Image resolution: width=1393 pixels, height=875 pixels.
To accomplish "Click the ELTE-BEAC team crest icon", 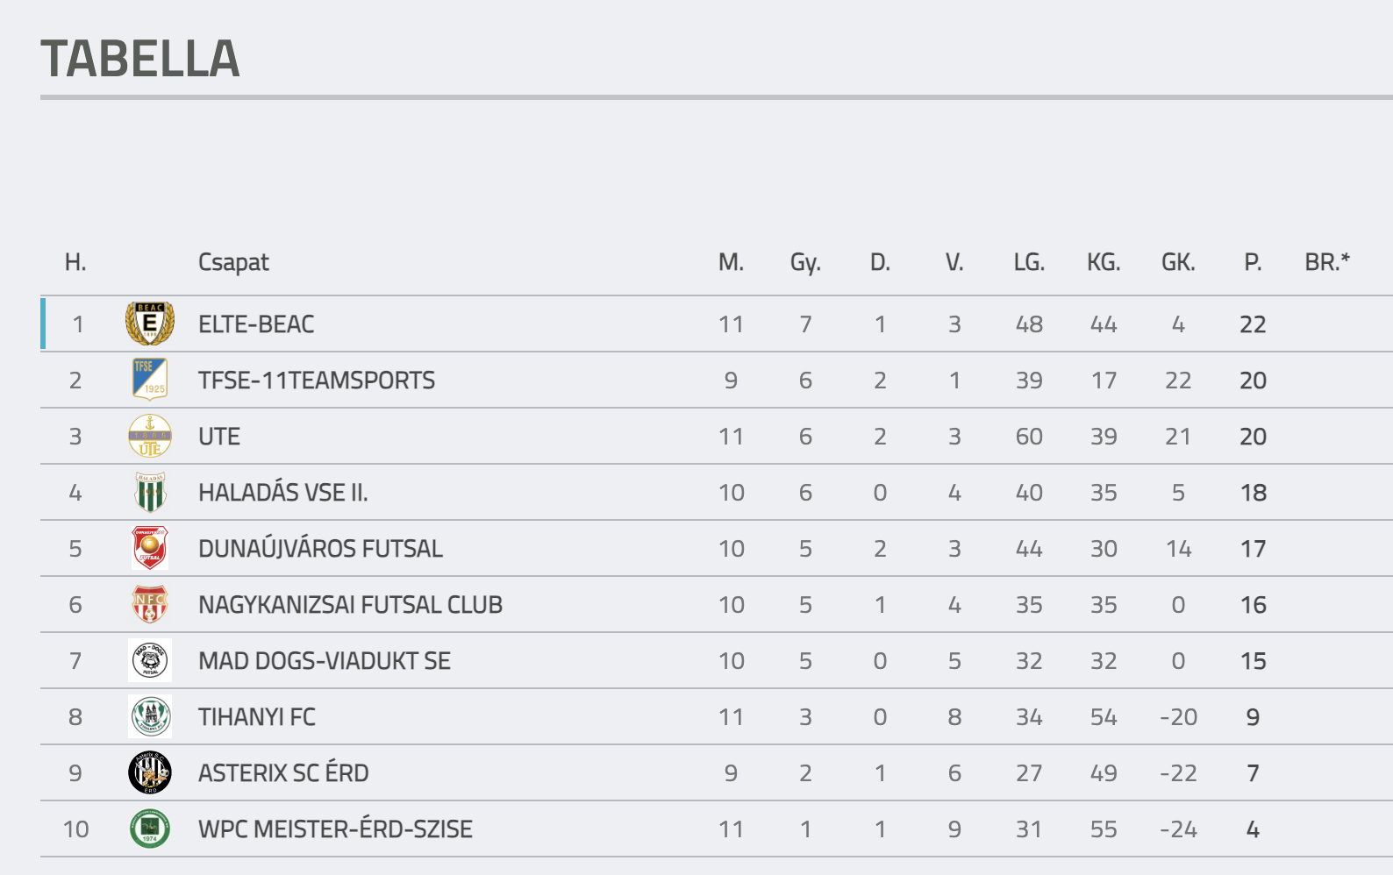I will [x=150, y=324].
